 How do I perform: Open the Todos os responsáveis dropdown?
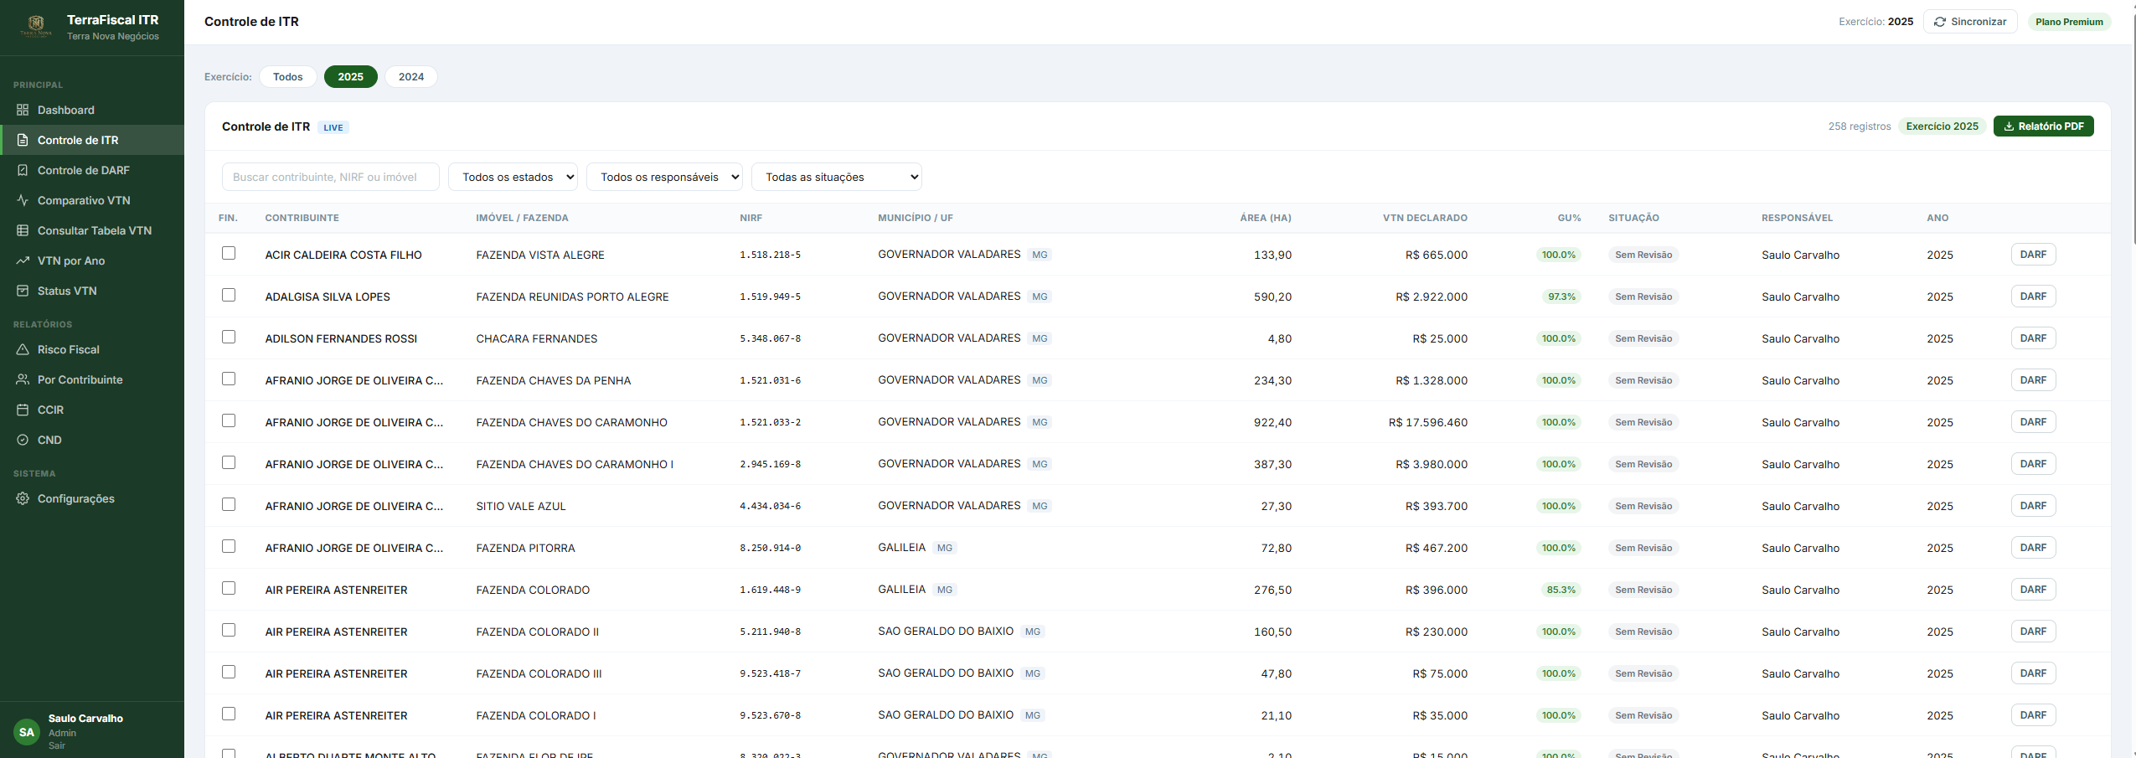point(665,177)
